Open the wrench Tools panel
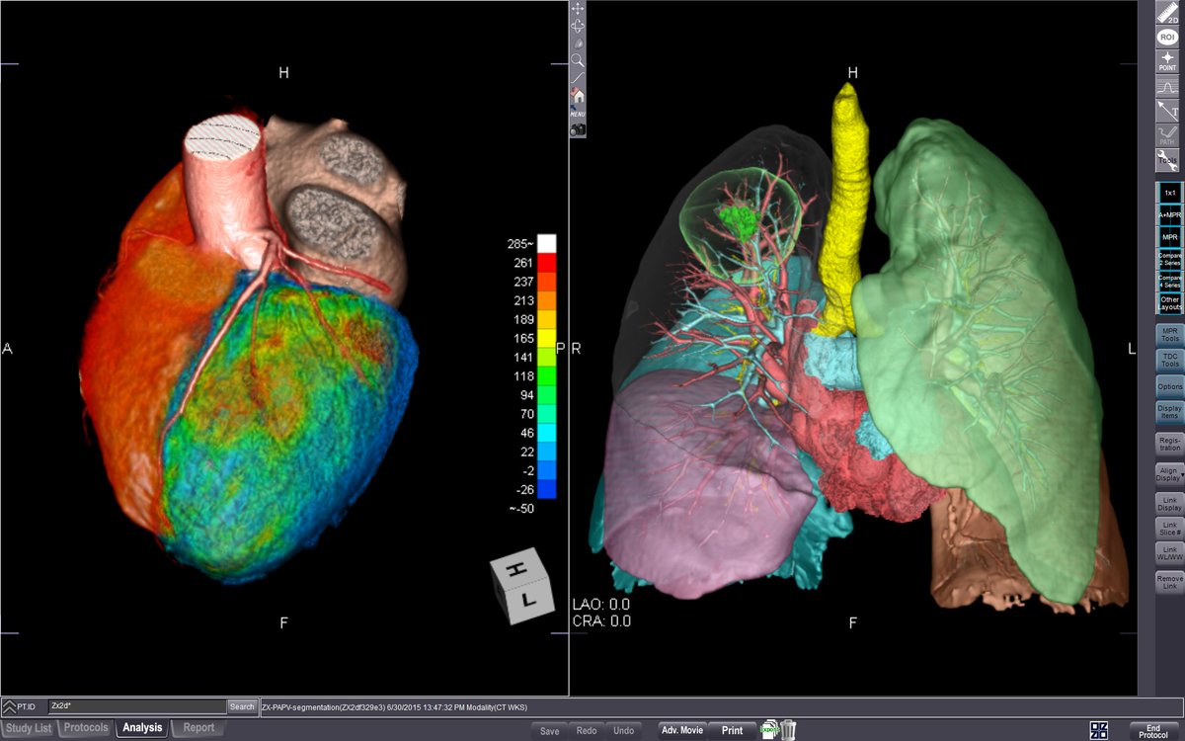1185x741 pixels. click(x=1167, y=161)
